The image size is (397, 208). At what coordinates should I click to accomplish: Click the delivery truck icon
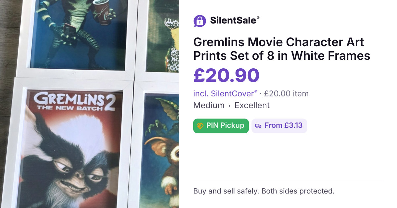[258, 126]
